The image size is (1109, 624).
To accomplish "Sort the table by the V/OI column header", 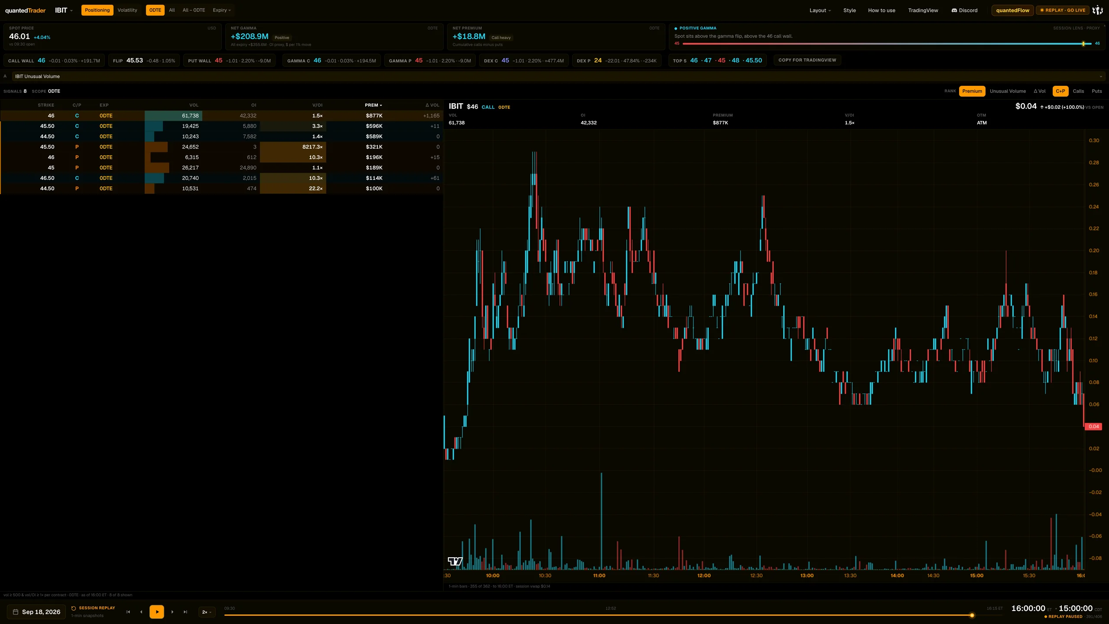I will coord(318,105).
